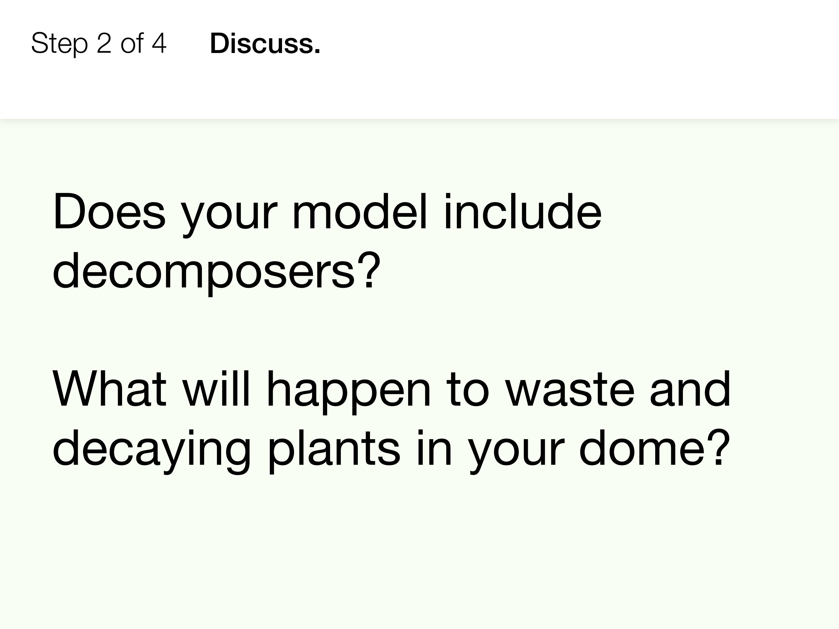Click the word 'decomposers?' in the question
This screenshot has height=629, width=839.
tap(216, 271)
